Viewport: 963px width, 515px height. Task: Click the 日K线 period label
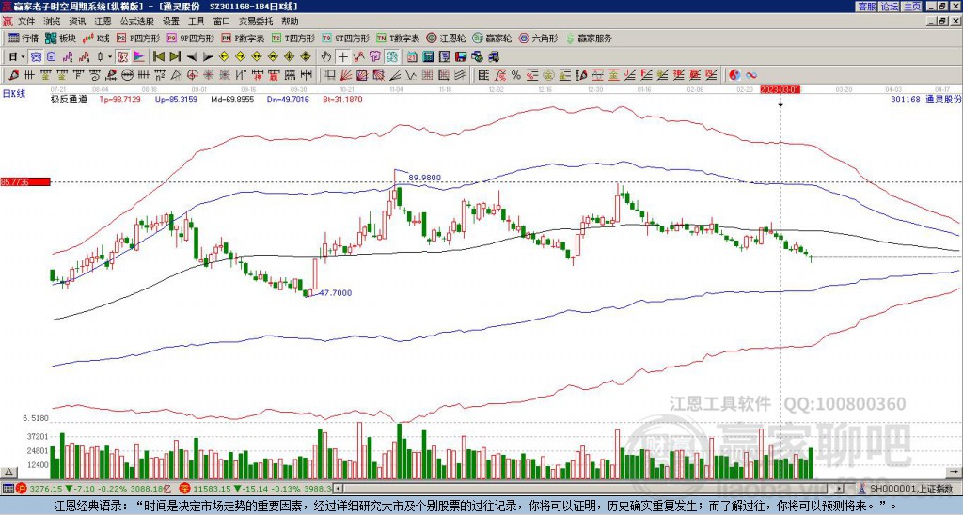14,93
